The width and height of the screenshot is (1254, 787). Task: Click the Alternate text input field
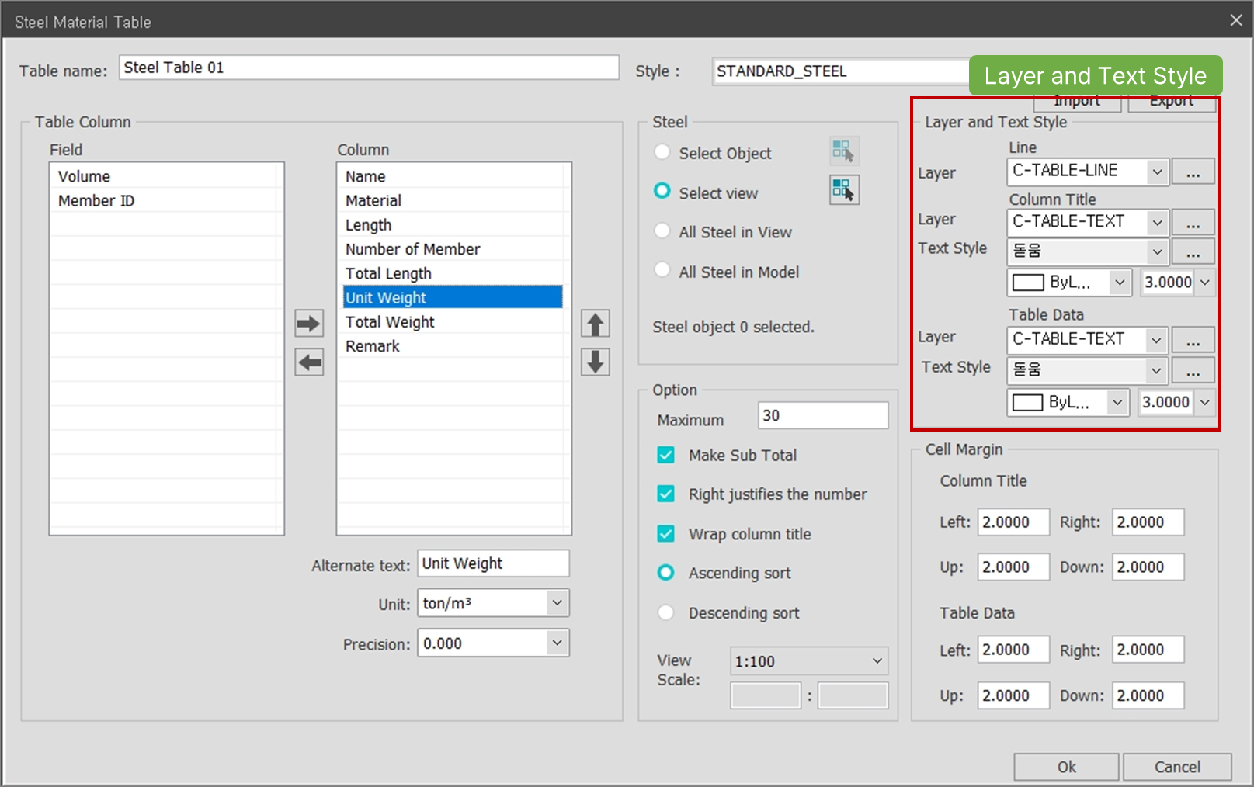tap(493, 563)
